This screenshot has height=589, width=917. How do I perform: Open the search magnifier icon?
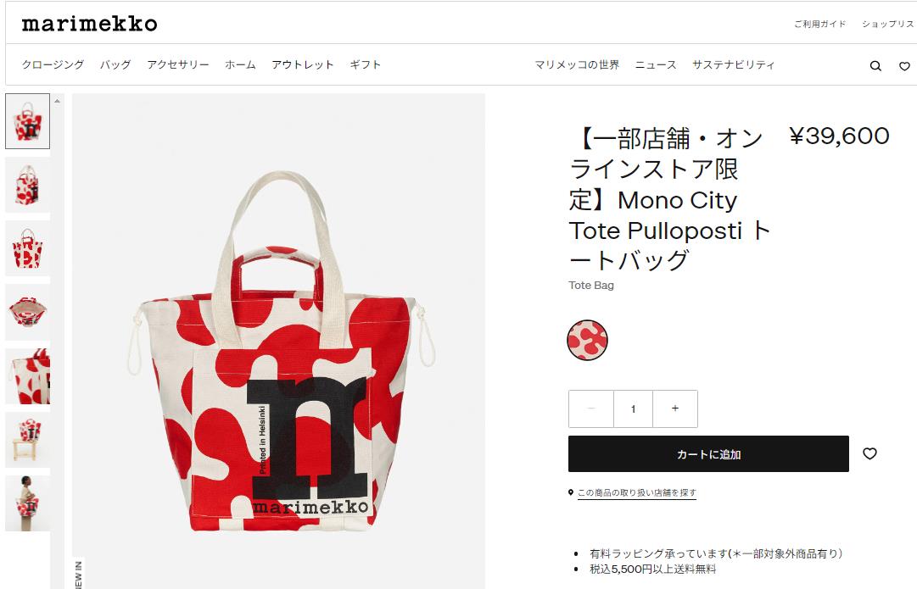click(875, 66)
